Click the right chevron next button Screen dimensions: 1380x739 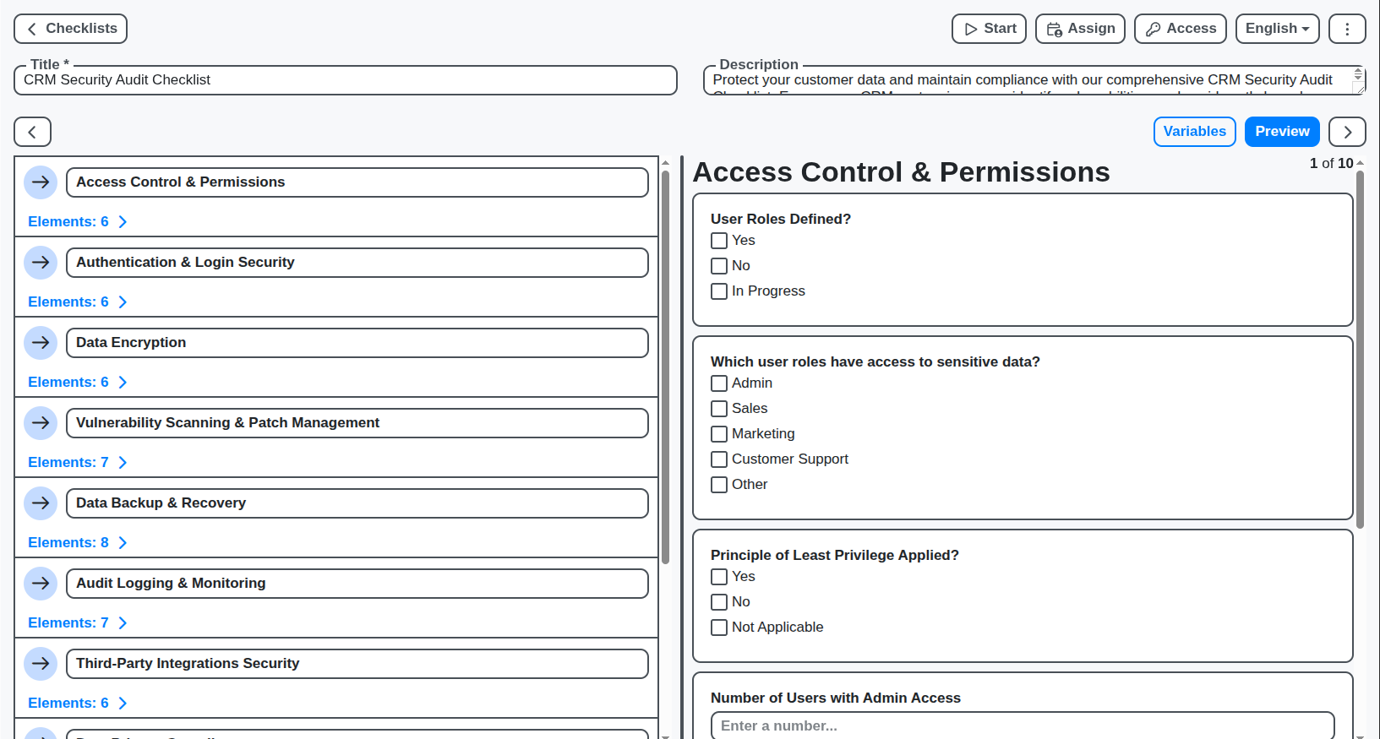[1348, 132]
